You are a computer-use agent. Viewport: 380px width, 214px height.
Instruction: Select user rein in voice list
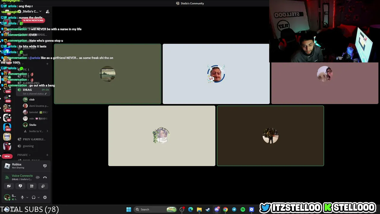[36, 119]
